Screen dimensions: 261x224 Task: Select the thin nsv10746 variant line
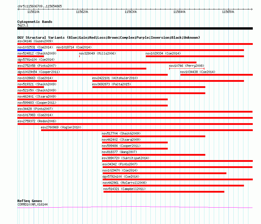point(187,69)
